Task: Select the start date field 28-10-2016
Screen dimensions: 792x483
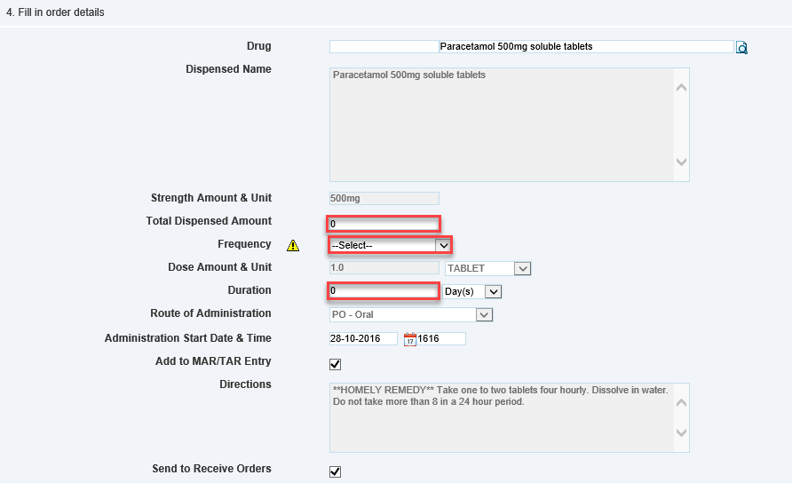Action: coord(363,338)
